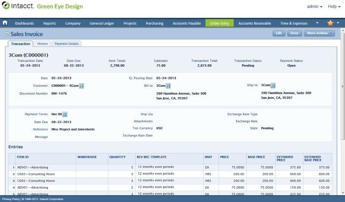Open the Order Entry menu
This screenshot has height=202, width=345.
pyautogui.click(x=220, y=23)
